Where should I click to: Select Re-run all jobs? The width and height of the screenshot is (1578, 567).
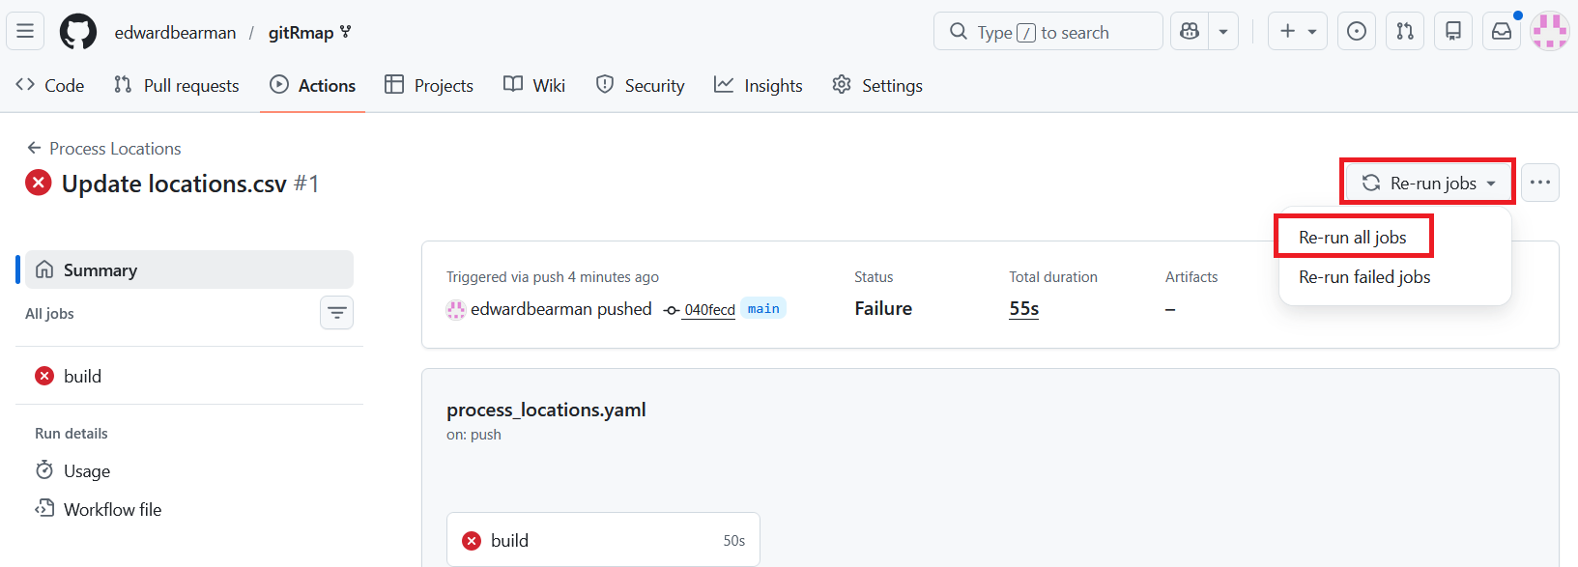1352,238
